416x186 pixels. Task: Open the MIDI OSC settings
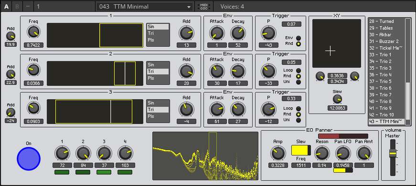[x=204, y=7]
